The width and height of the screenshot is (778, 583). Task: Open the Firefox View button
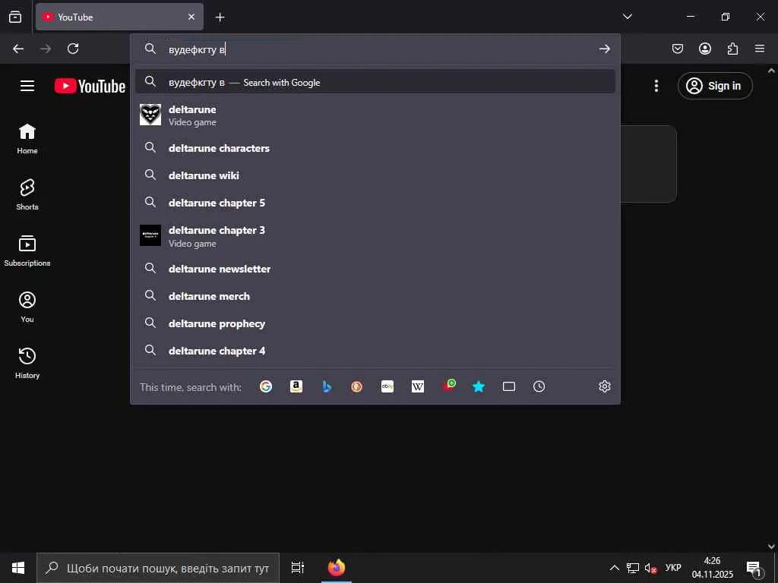15,17
